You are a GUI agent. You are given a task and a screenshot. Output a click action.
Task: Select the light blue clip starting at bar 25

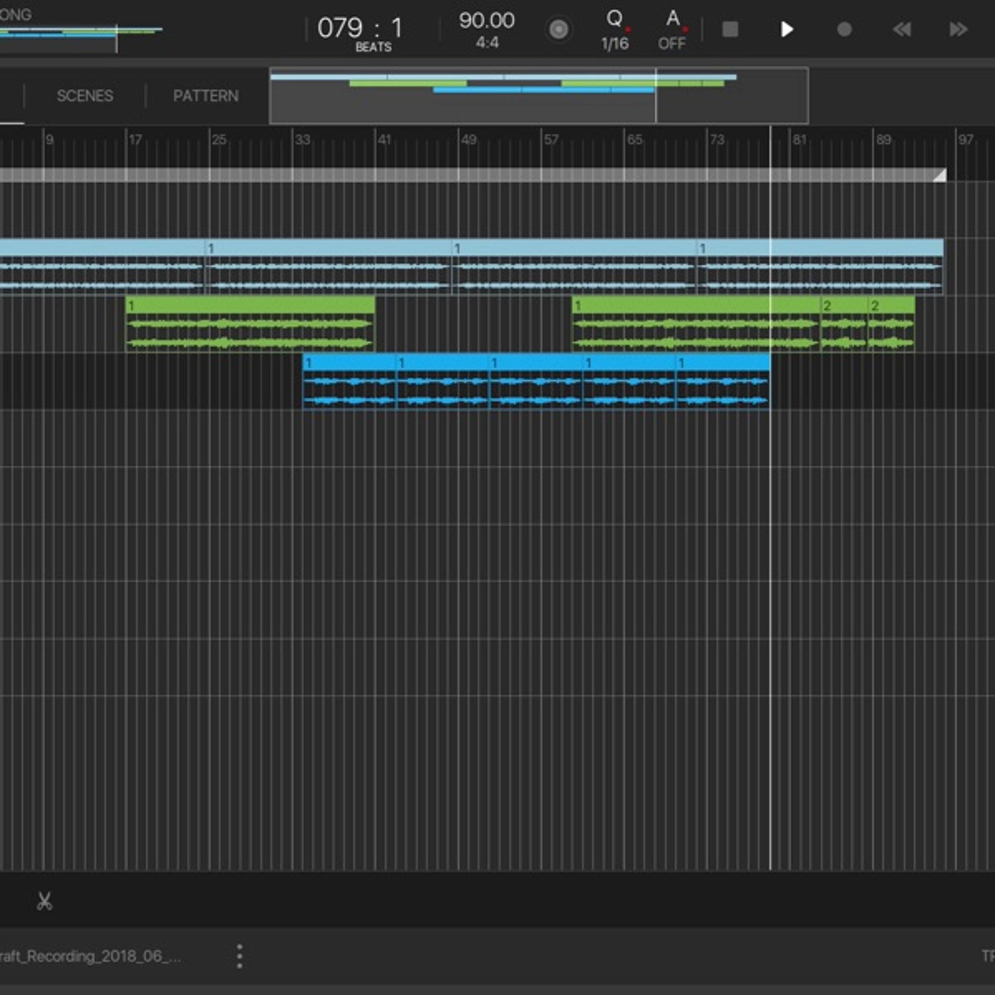[x=328, y=267]
